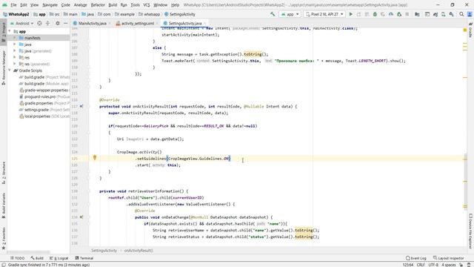Select local.properties in the tree
474x267 pixels.
44,116
